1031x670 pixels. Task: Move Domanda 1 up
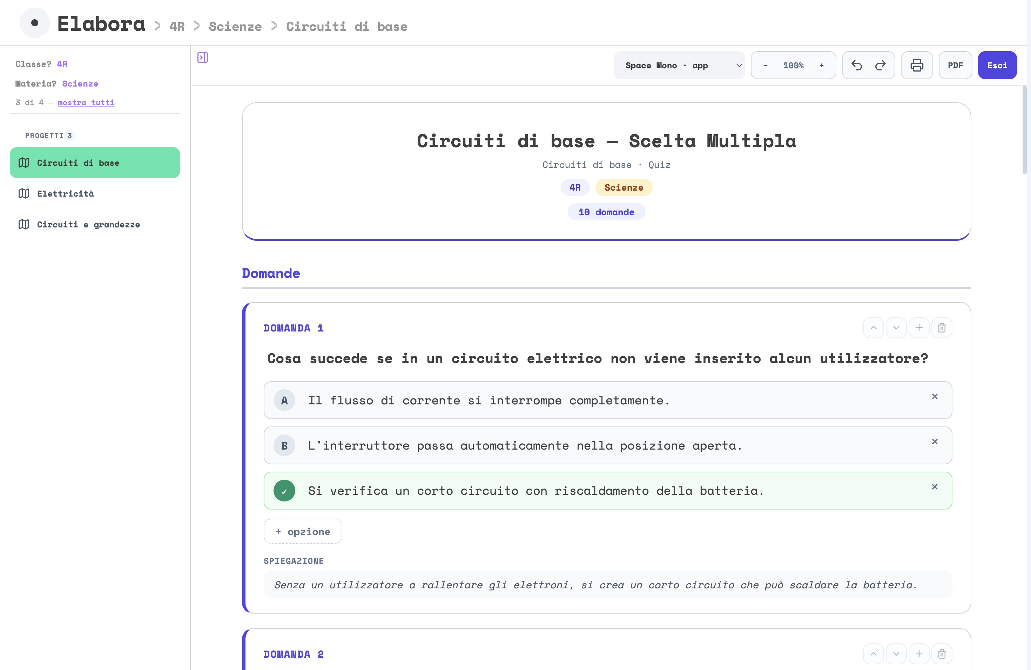[x=873, y=328]
